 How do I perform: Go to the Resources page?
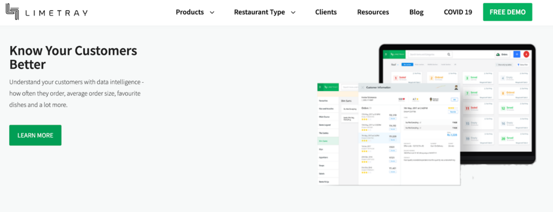373,12
